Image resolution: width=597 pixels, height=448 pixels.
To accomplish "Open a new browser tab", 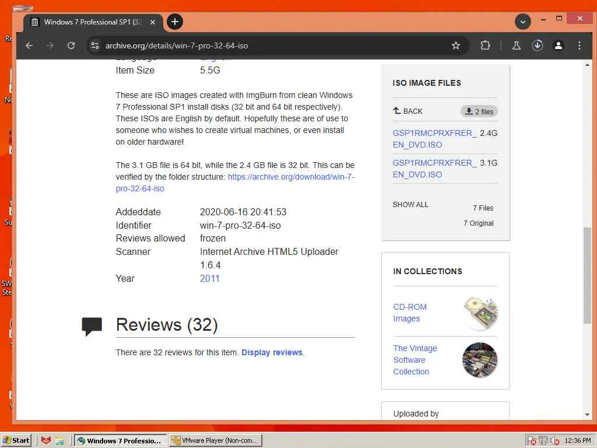I will [x=175, y=22].
